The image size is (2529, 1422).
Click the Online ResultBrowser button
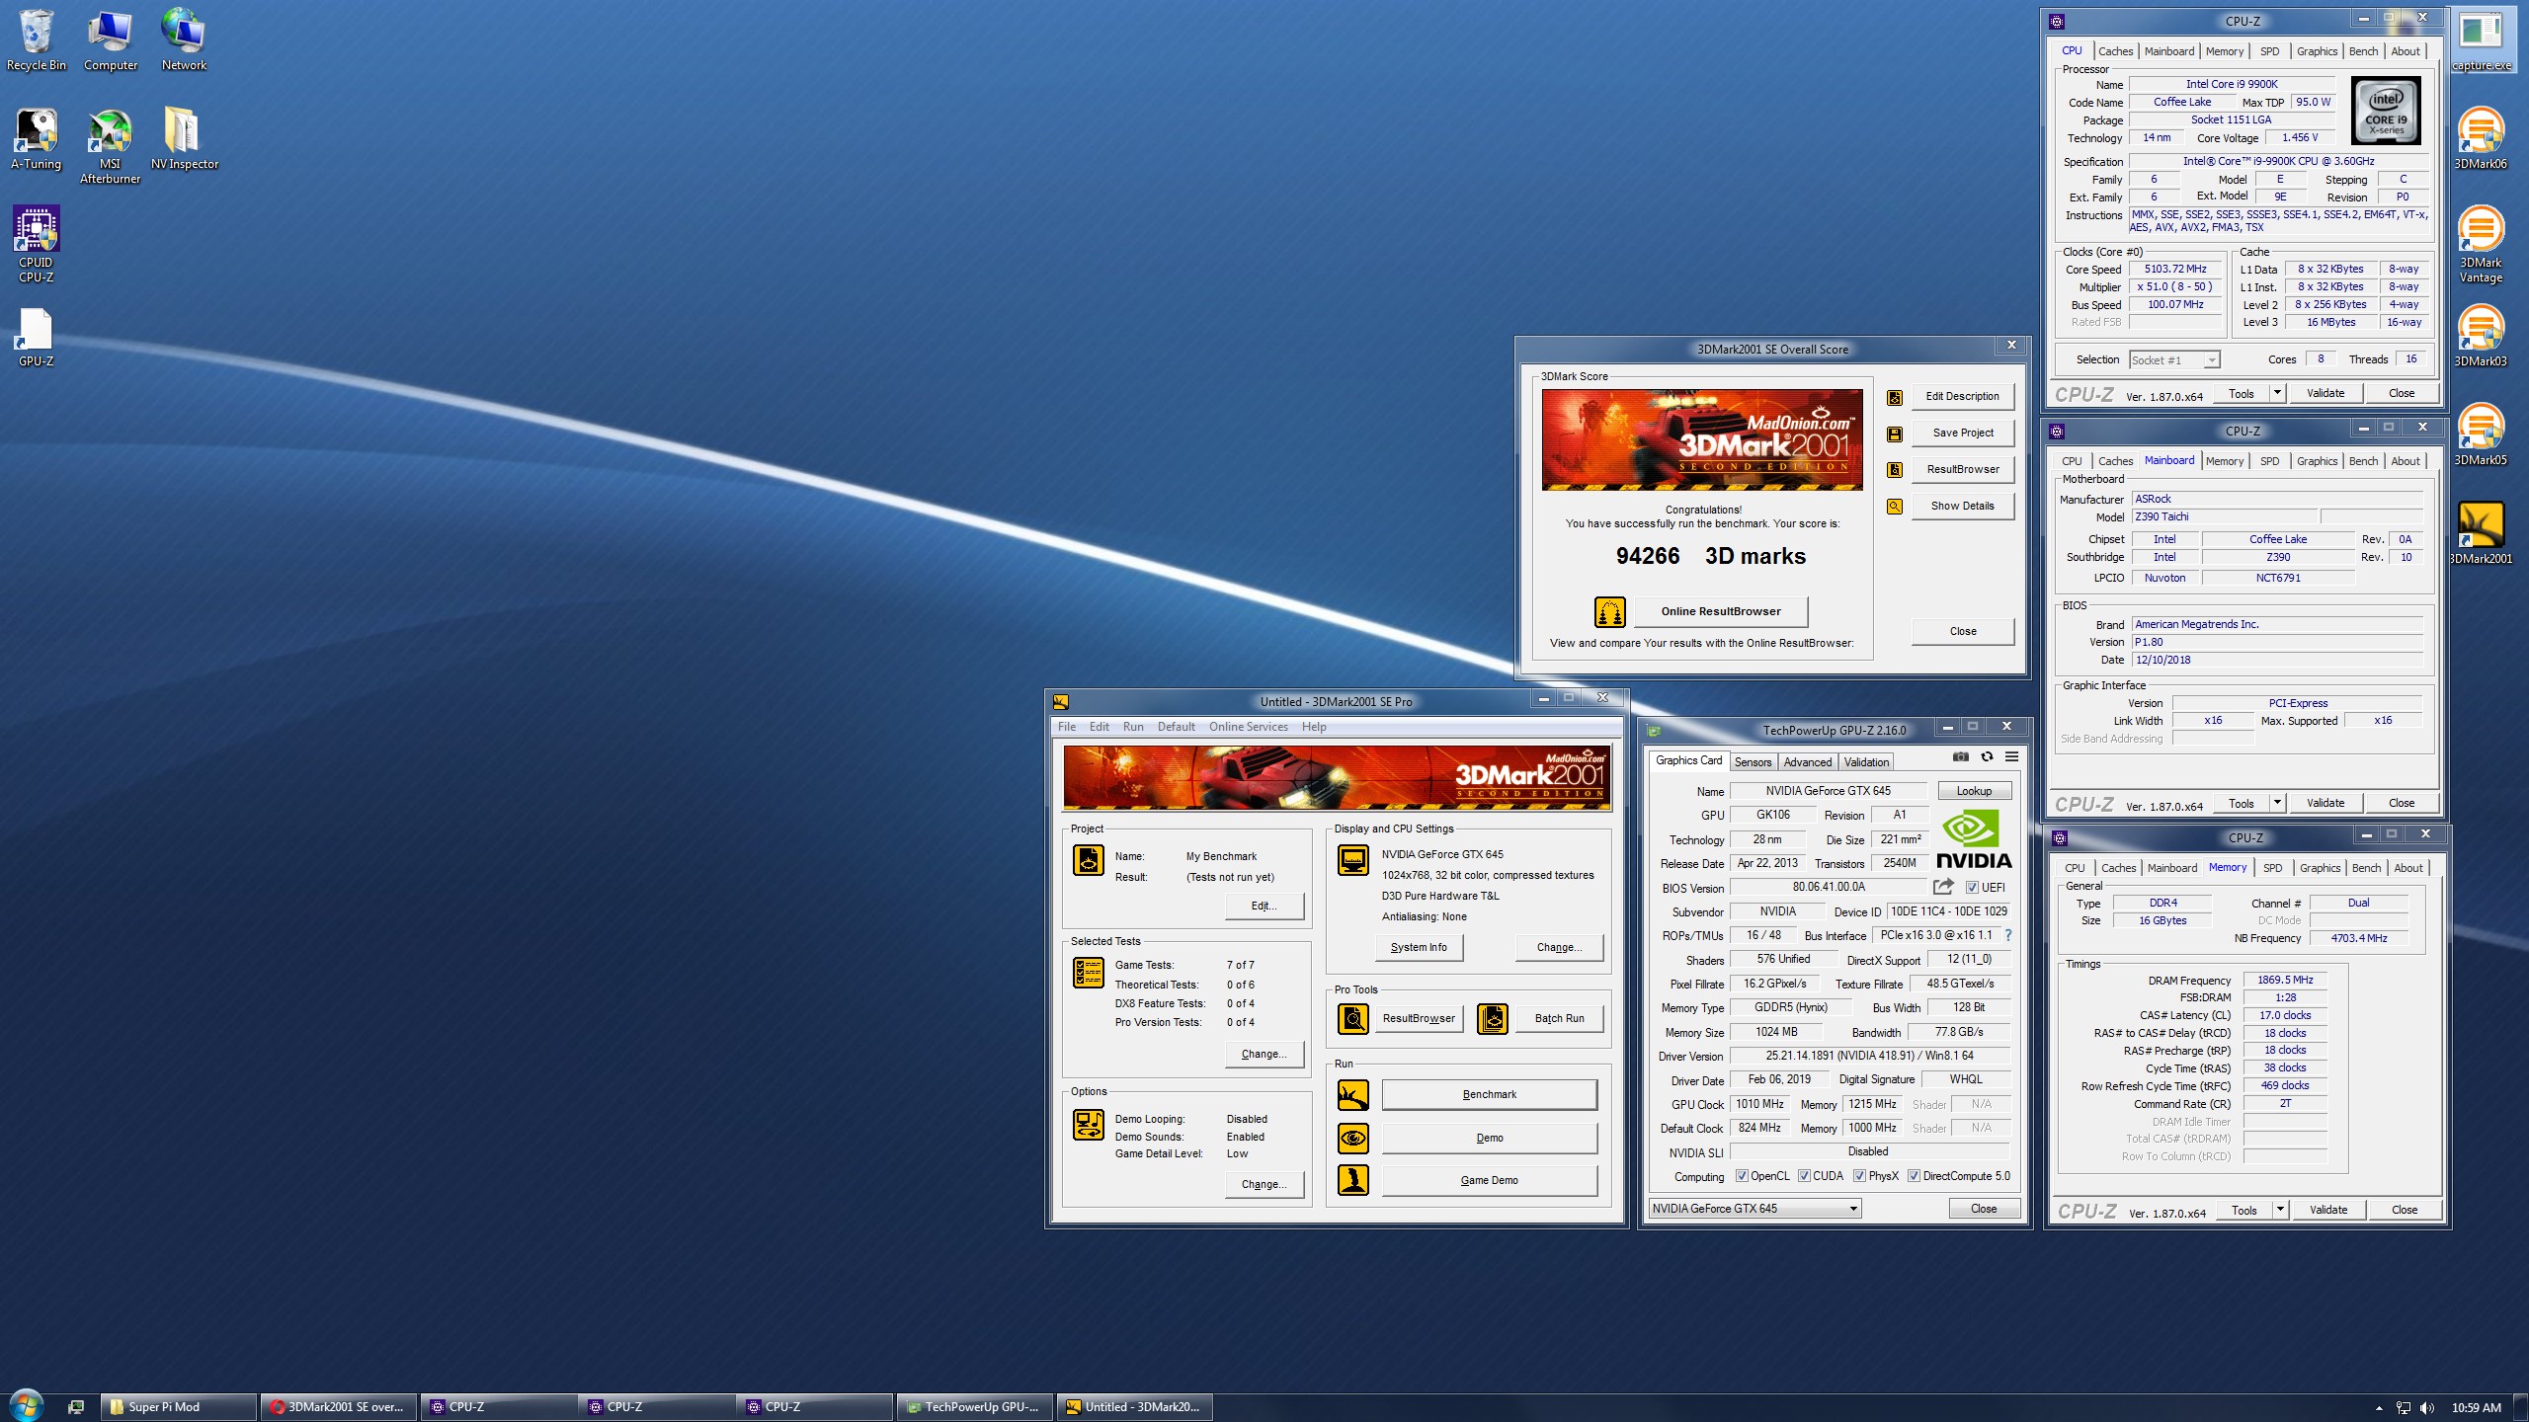1721,612
